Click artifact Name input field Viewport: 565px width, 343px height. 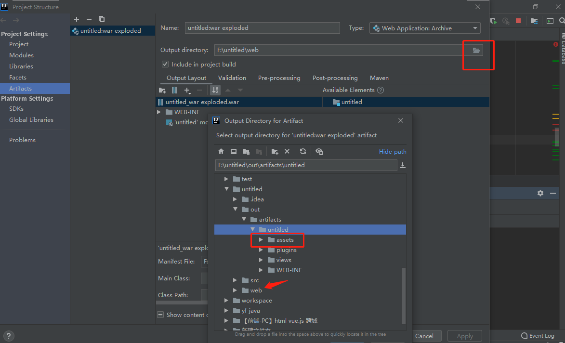coord(263,28)
